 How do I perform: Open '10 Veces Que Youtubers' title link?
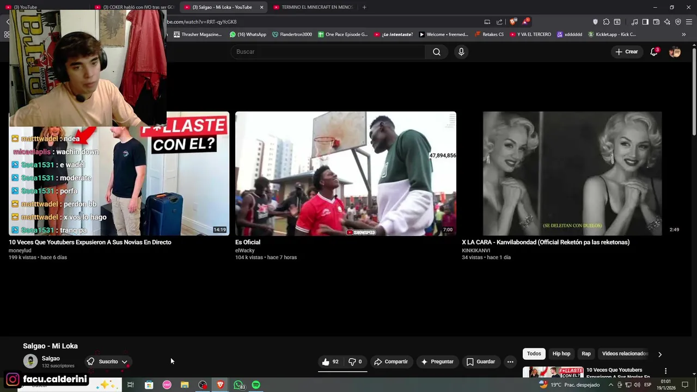click(x=90, y=242)
